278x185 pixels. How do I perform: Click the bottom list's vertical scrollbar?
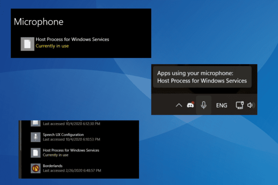[21, 135]
